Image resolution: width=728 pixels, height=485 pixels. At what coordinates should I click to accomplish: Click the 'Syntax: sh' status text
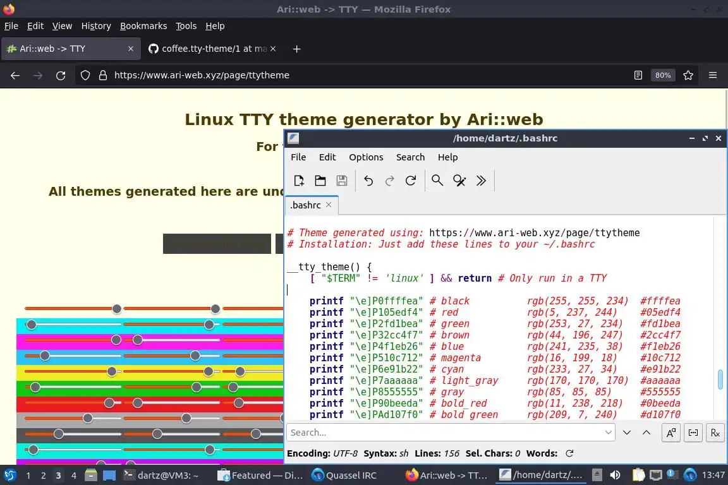point(386,453)
